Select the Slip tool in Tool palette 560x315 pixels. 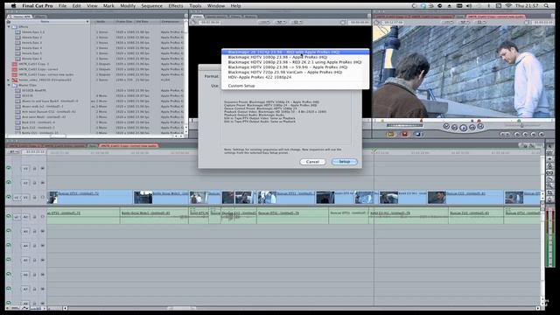tap(549, 173)
